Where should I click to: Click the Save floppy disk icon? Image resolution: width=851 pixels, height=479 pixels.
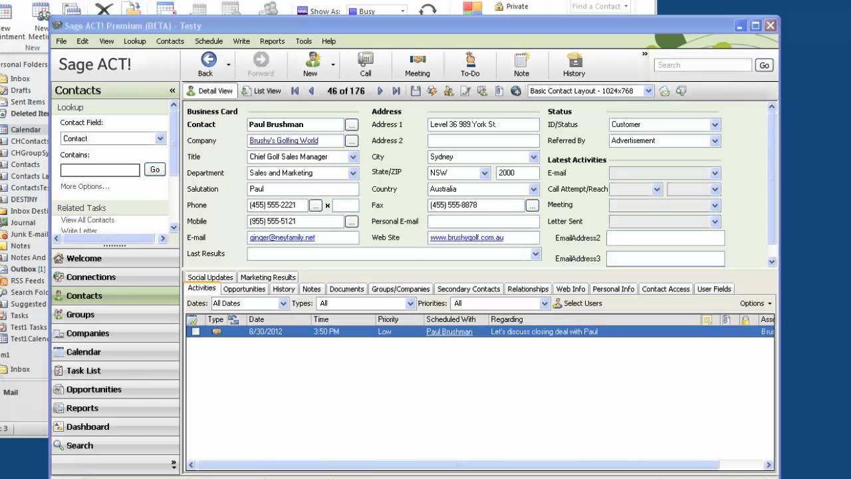(416, 91)
